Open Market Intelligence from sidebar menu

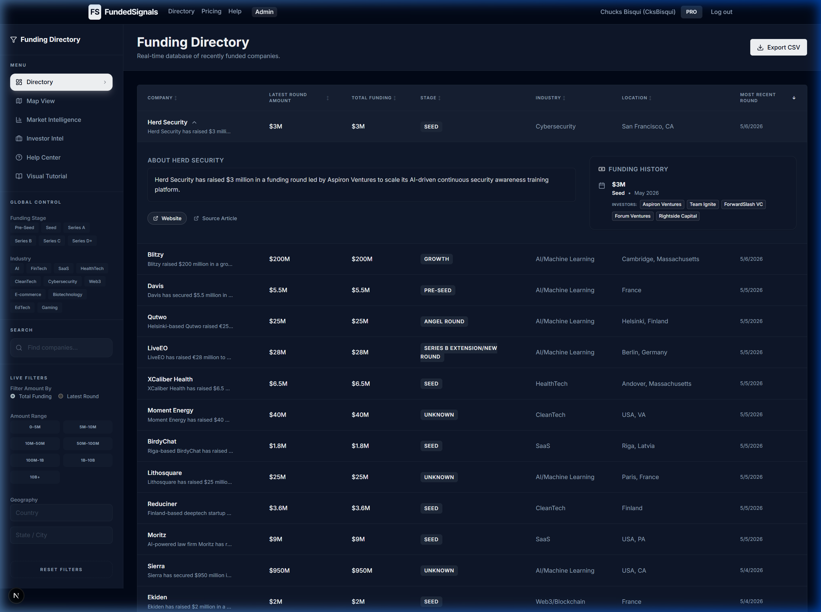[x=61, y=120]
